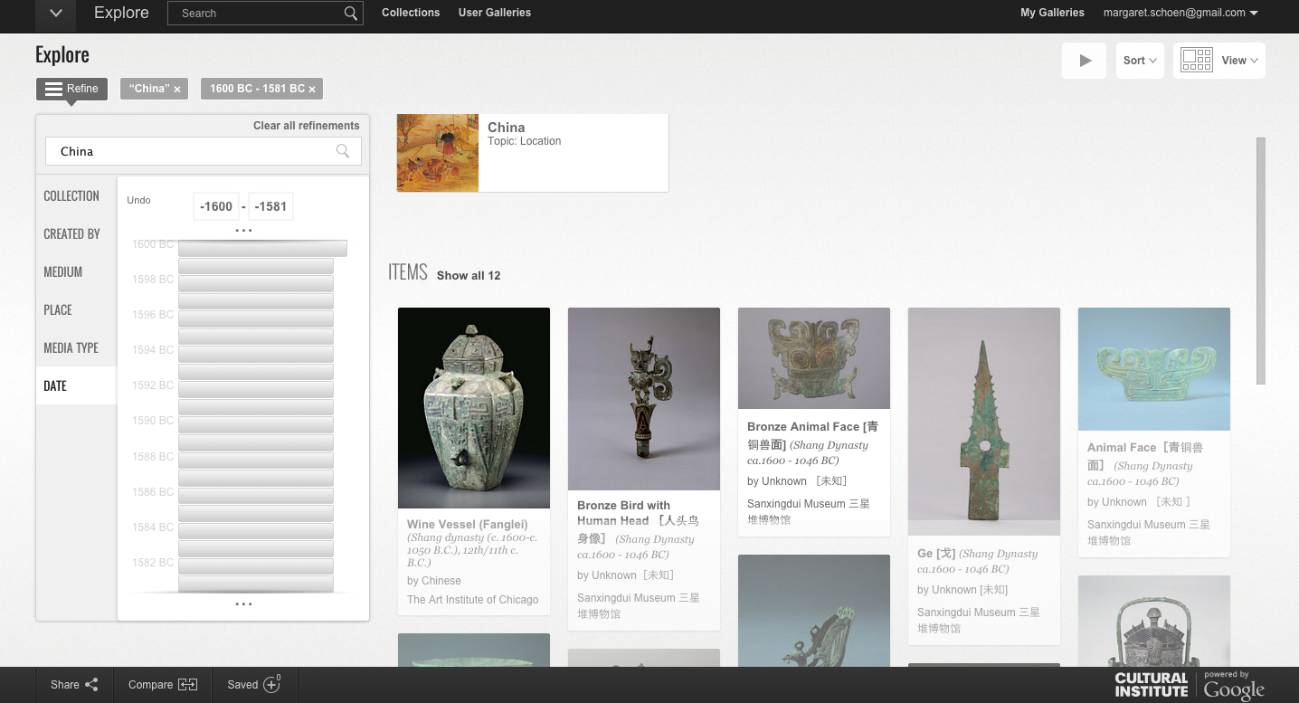This screenshot has height=703, width=1299.
Task: Toggle the Refine panel button
Action: pyautogui.click(x=71, y=89)
